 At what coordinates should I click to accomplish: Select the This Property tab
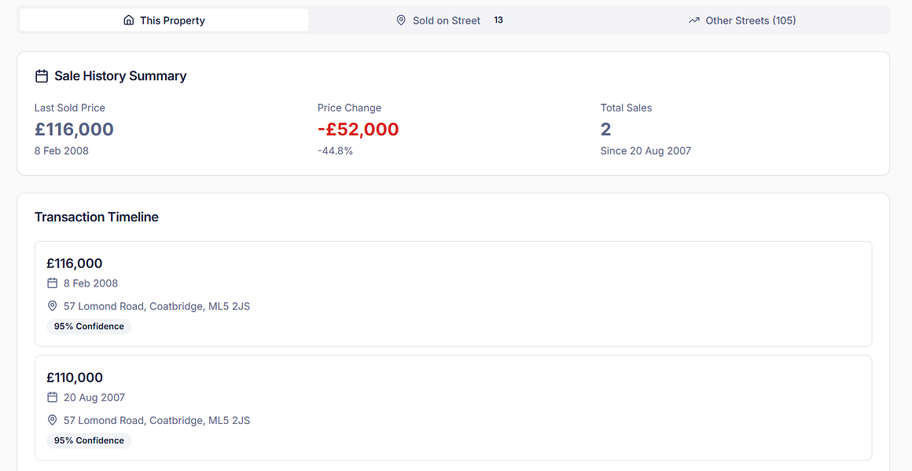click(x=171, y=20)
